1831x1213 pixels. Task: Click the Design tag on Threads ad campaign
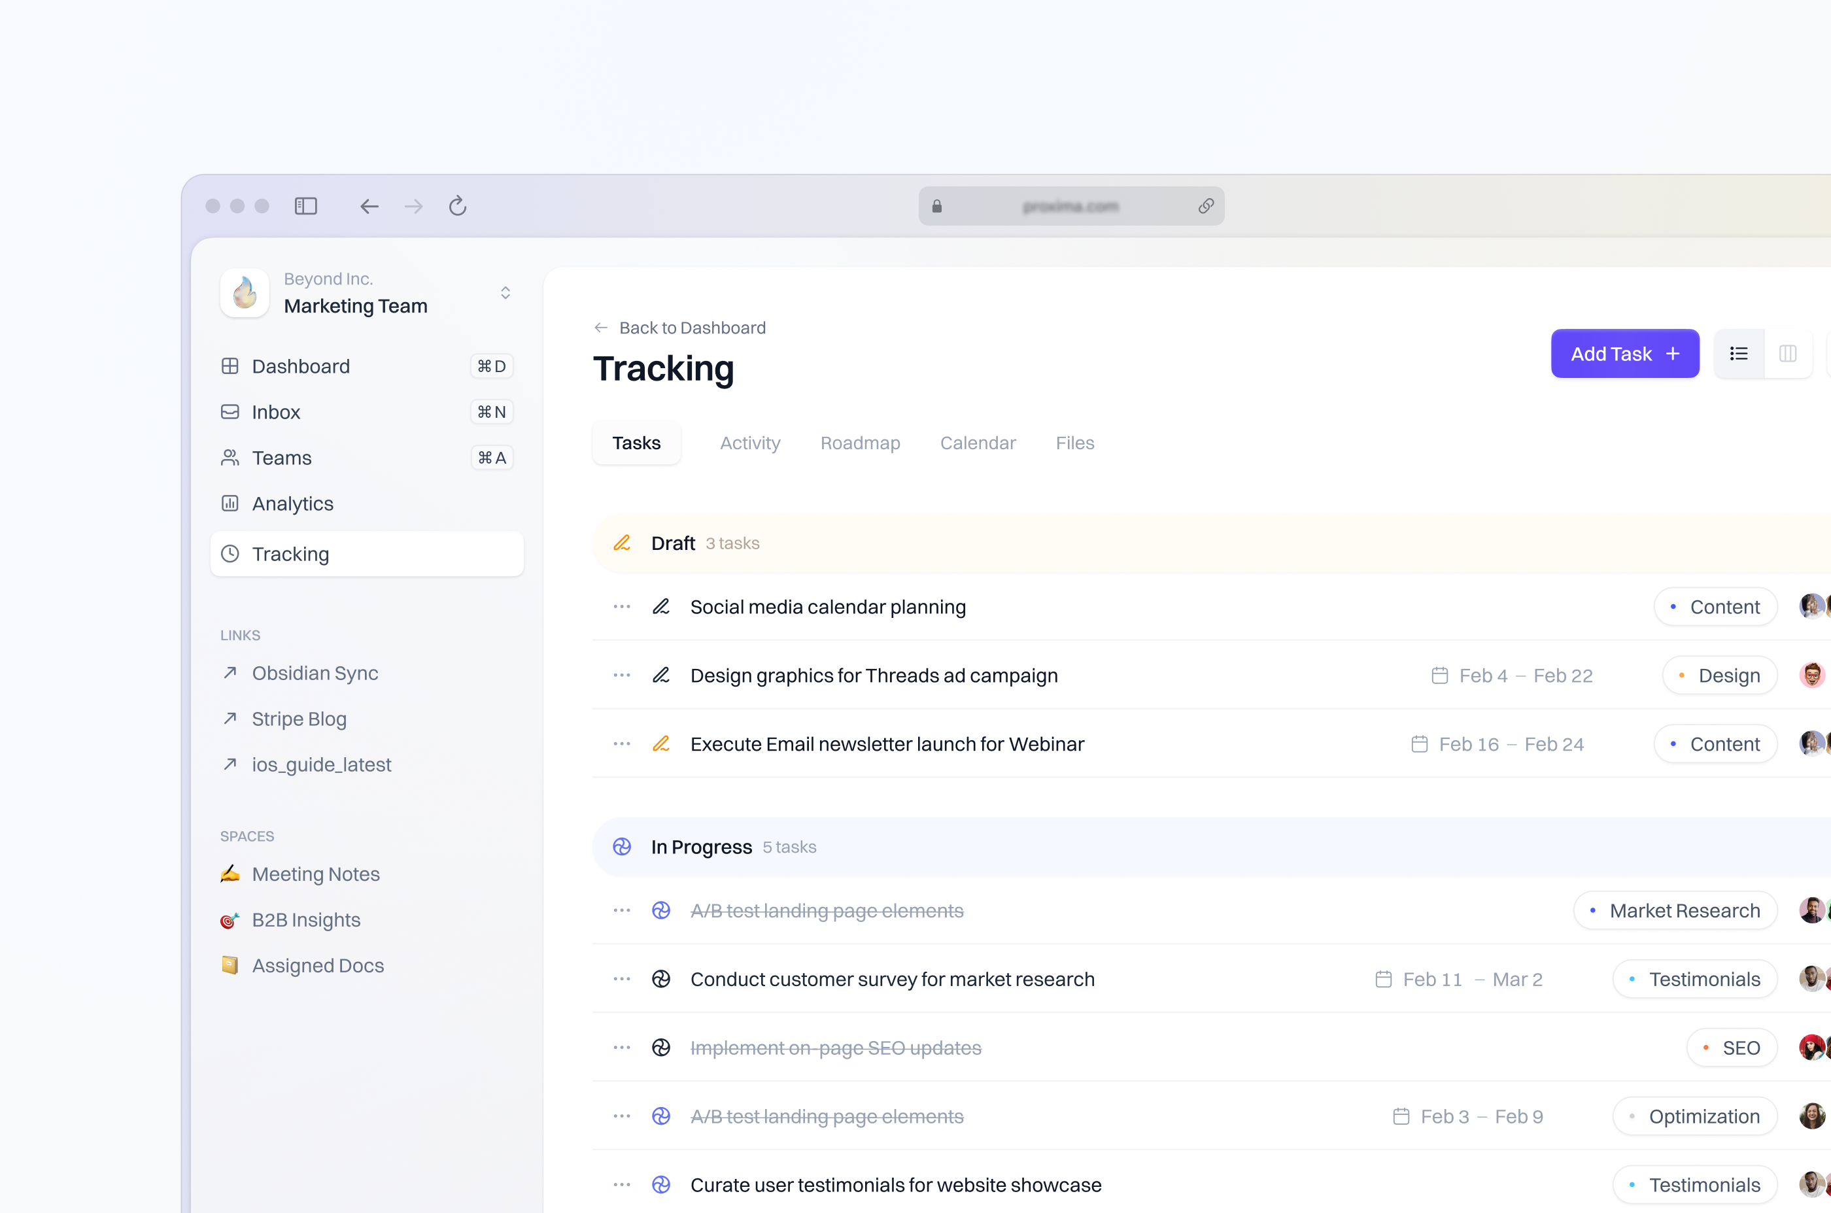coord(1720,675)
